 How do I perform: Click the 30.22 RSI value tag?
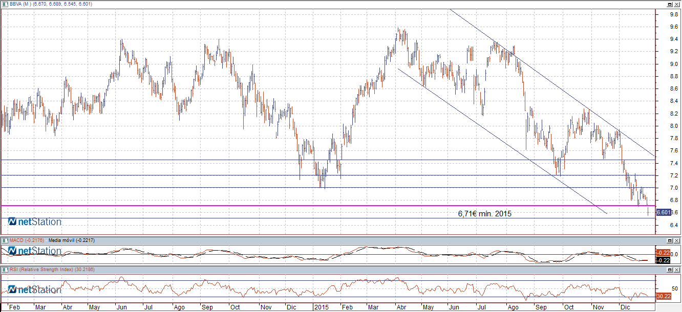[x=664, y=296]
